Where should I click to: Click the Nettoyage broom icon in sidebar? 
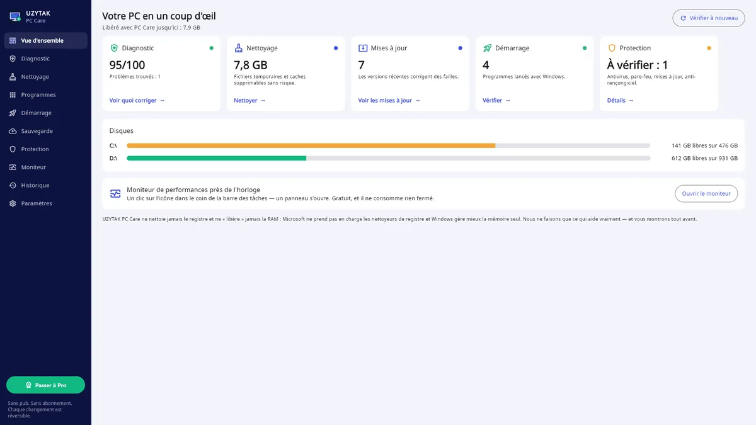pos(13,77)
